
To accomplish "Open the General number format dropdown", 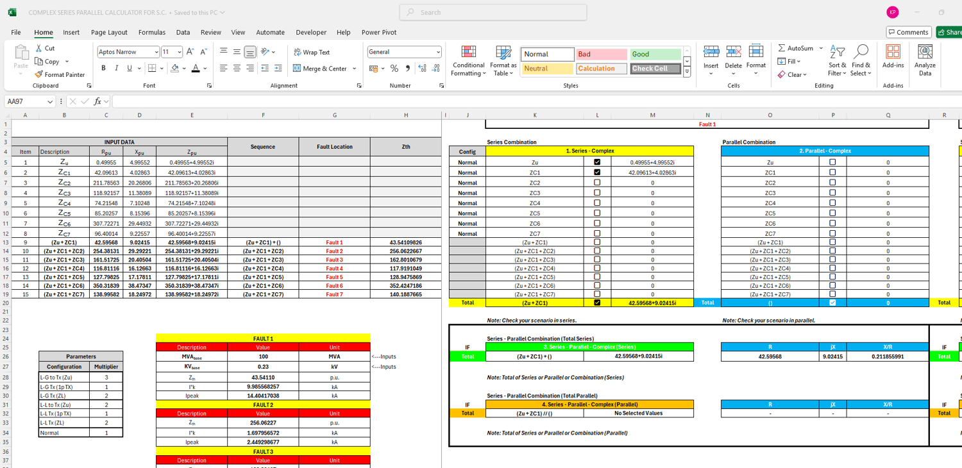I will pyautogui.click(x=438, y=52).
